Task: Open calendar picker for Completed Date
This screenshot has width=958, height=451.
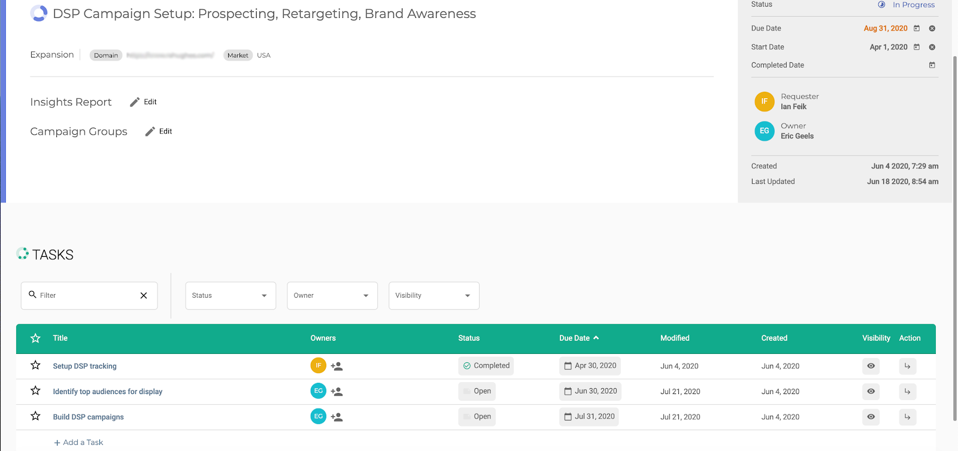Action: [932, 65]
